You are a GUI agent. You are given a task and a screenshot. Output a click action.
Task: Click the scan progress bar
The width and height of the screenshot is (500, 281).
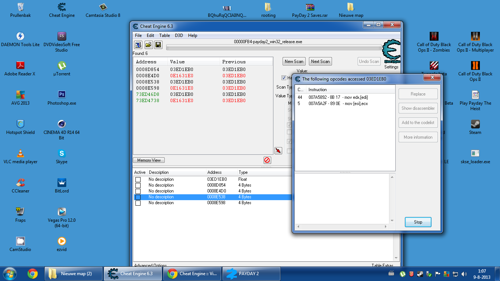[x=273, y=48]
